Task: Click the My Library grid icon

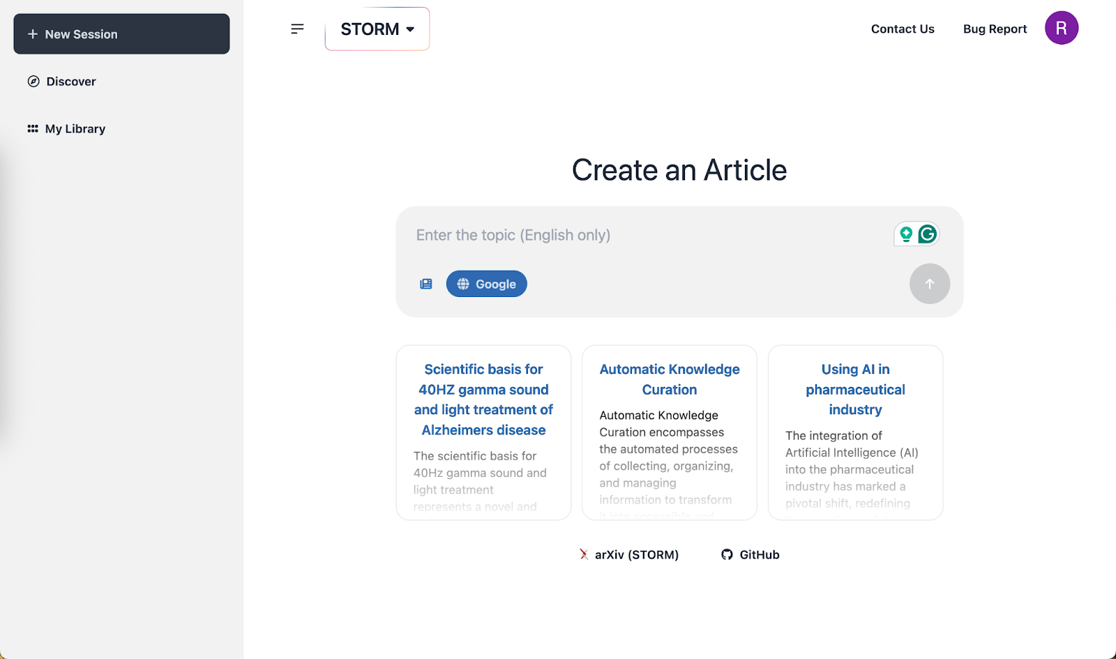Action: point(33,129)
